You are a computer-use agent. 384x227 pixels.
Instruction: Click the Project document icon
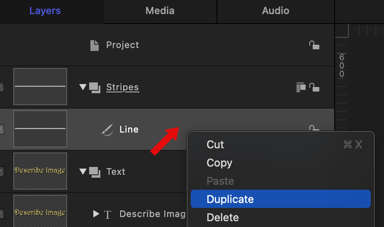coord(95,45)
